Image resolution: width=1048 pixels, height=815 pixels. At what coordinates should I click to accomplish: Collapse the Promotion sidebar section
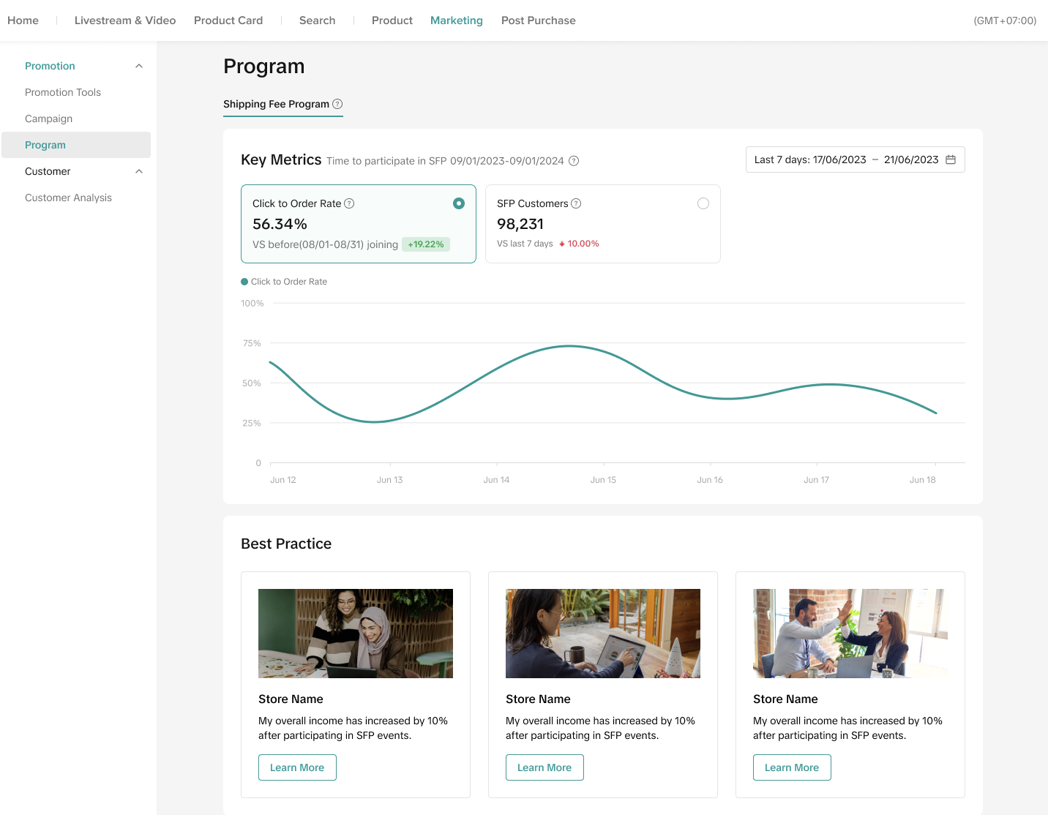pyautogui.click(x=139, y=66)
